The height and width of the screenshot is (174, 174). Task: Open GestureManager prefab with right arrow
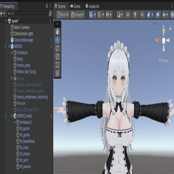(51, 40)
